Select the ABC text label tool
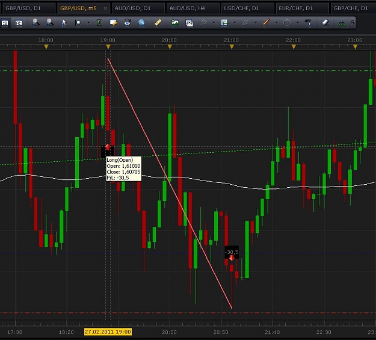376x340 pixels. tap(308, 22)
